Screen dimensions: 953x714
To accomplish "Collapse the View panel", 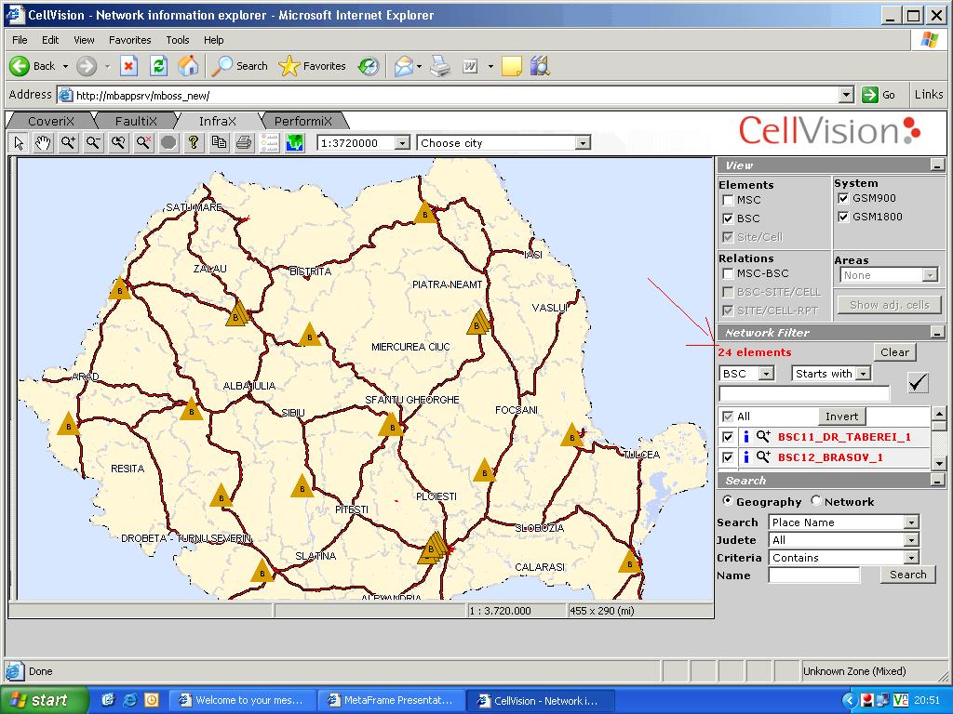I will 937,165.
